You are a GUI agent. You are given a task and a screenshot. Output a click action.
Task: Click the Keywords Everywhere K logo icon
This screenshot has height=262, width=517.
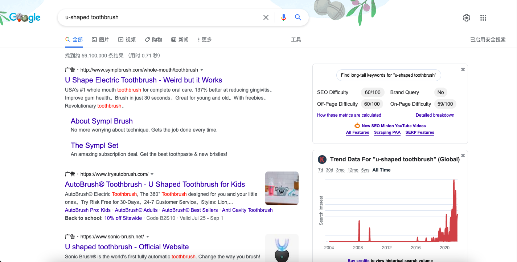322,160
